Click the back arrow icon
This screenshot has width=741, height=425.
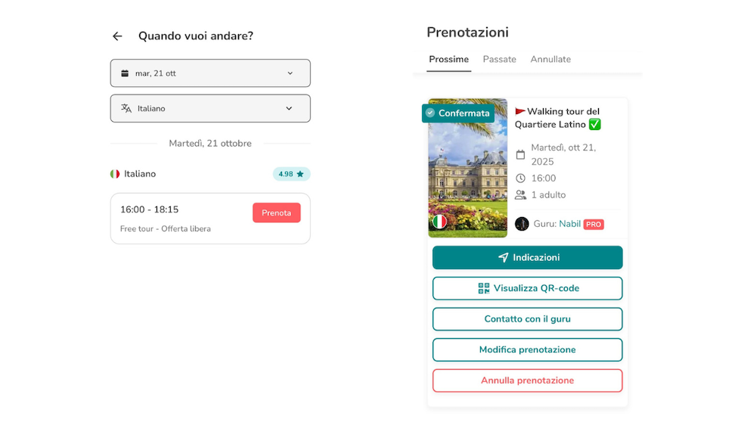(x=117, y=36)
